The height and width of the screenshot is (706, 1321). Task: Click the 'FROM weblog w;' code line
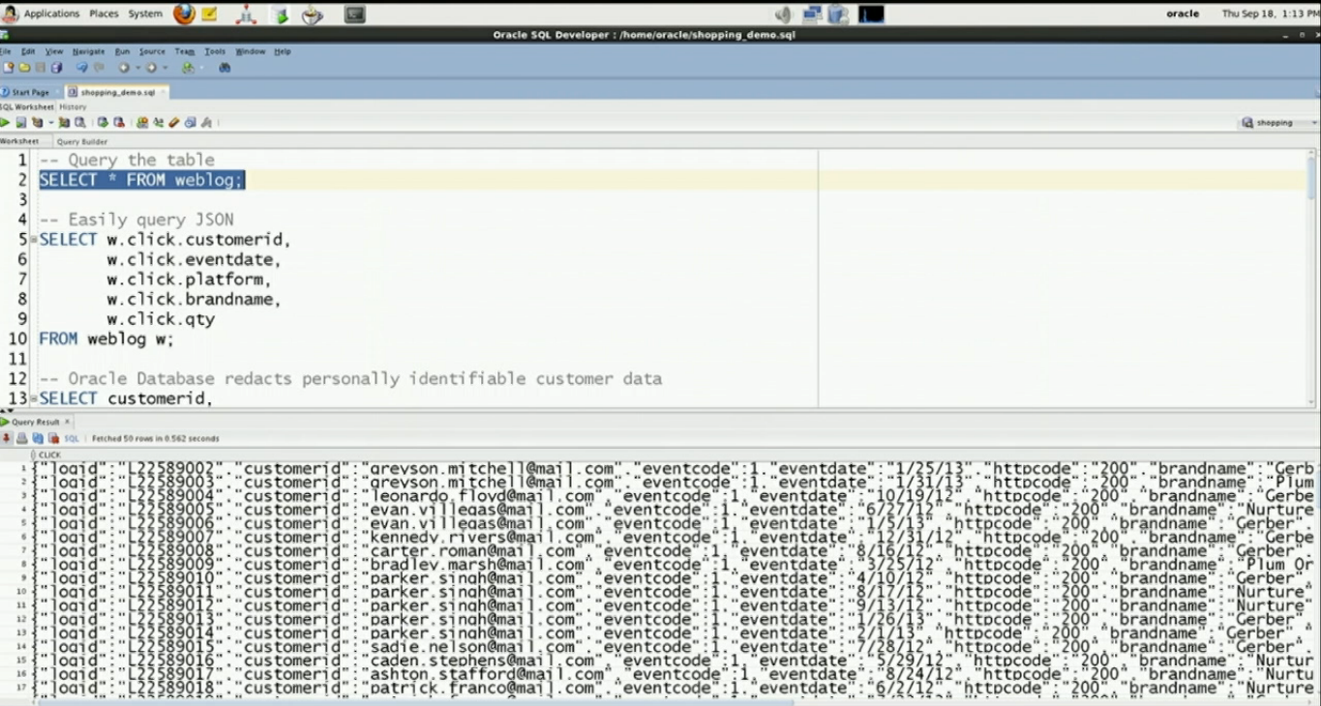pos(106,339)
